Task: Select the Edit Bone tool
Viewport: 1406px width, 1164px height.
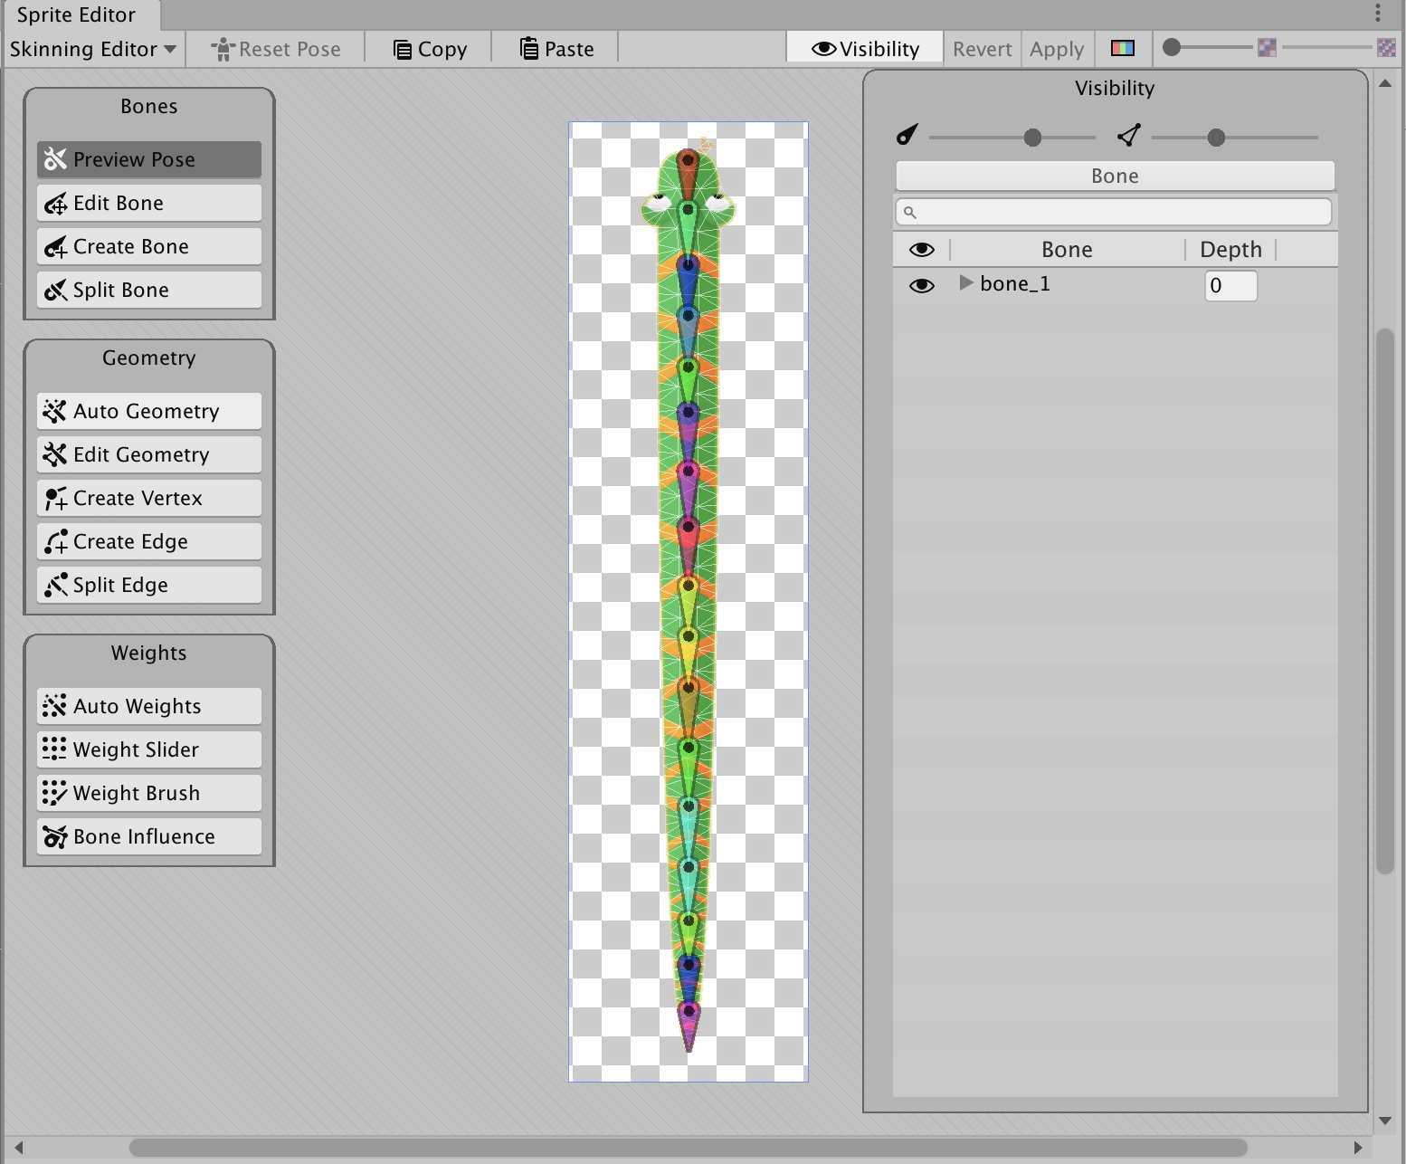Action: coord(149,203)
